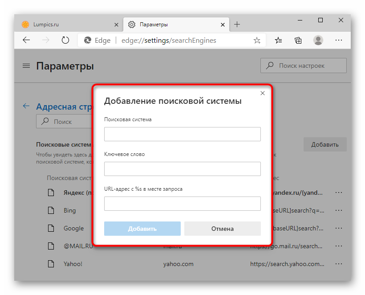Open more options for Google row
This screenshot has height=295, width=365.
[x=339, y=228]
